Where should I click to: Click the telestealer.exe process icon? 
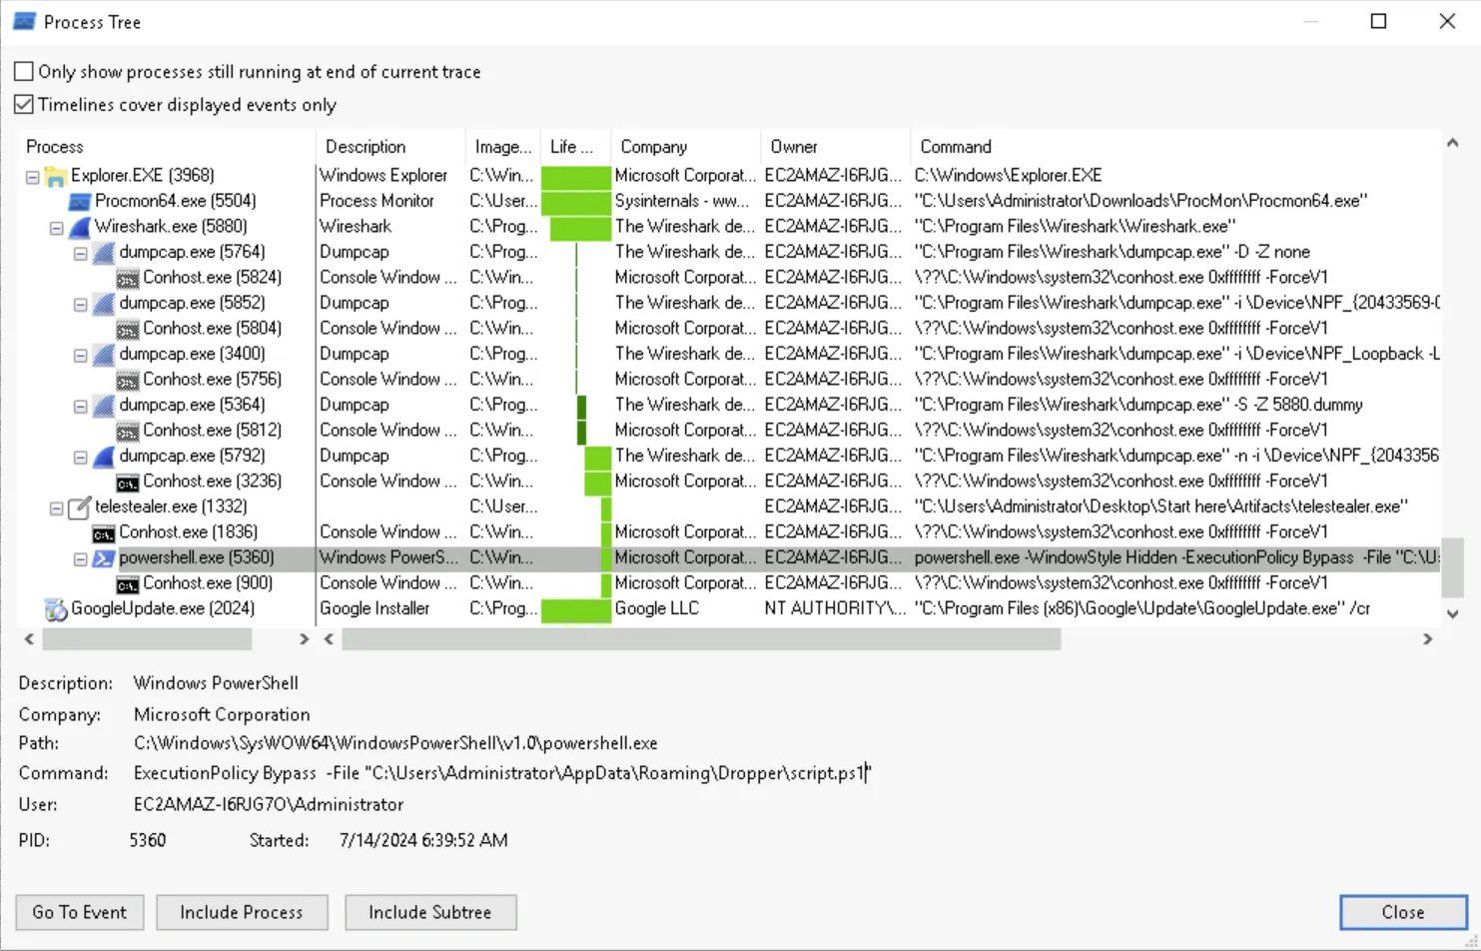(x=80, y=506)
